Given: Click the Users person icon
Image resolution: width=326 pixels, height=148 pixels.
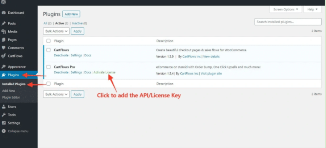Looking at the screenshot, I should [4, 107].
